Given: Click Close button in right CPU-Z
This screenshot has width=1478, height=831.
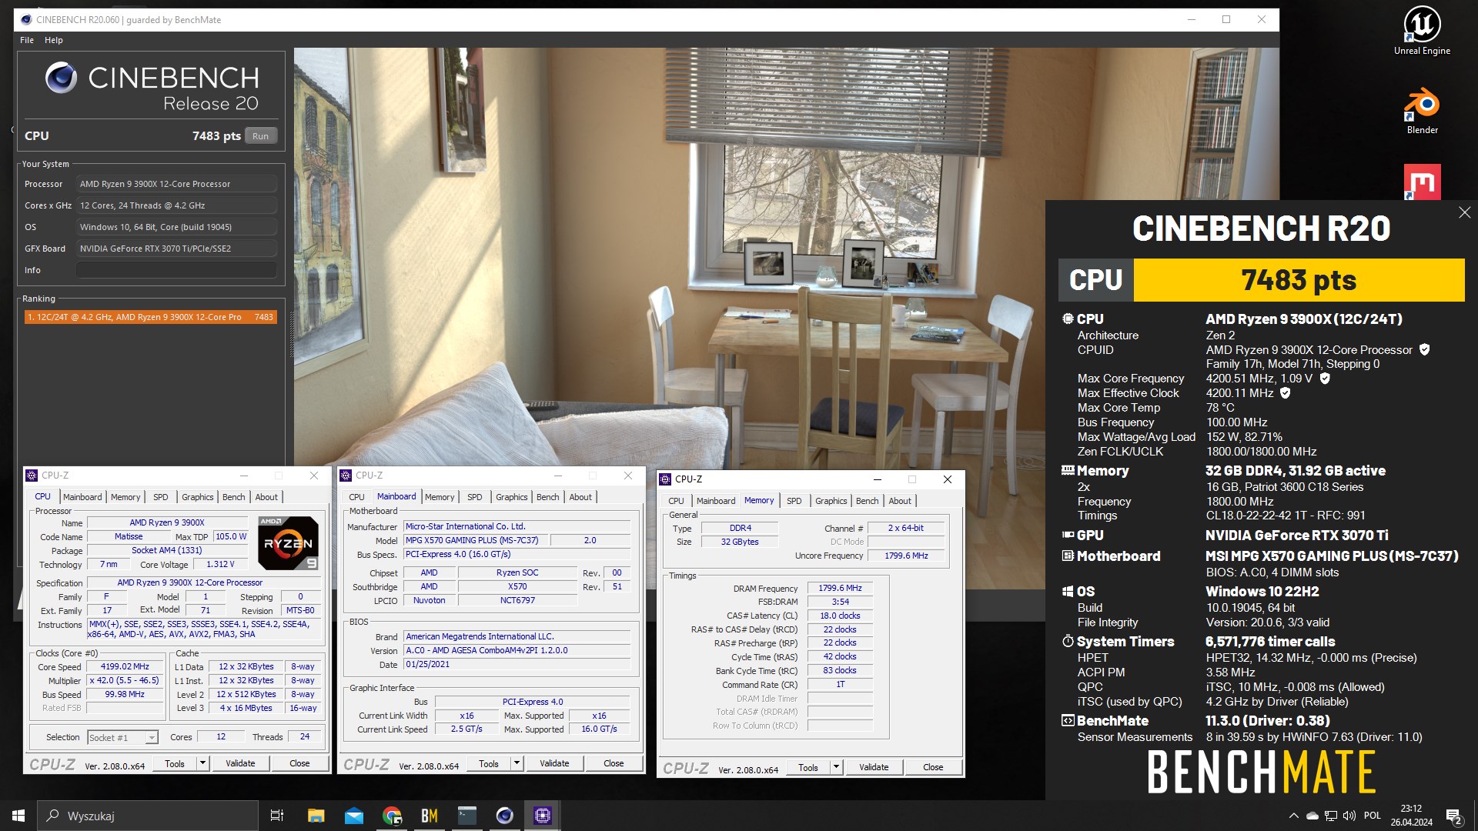Looking at the screenshot, I should click(x=933, y=767).
